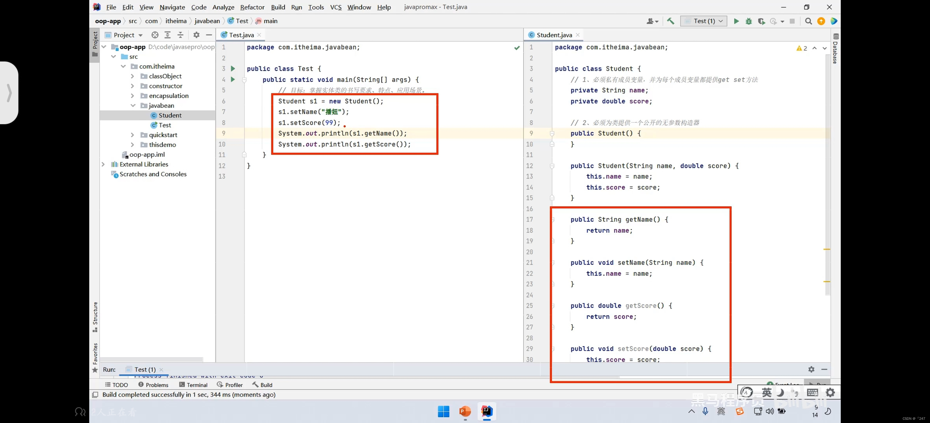Select Scratches and Consoles node
Screen dimensions: 930x423
pos(149,174)
